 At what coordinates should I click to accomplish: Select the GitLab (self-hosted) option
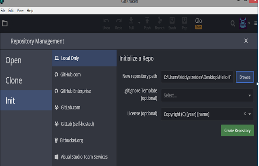click(x=85, y=124)
